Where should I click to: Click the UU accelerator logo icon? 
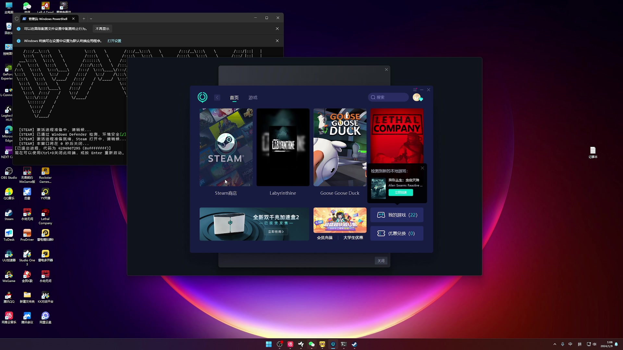click(202, 97)
